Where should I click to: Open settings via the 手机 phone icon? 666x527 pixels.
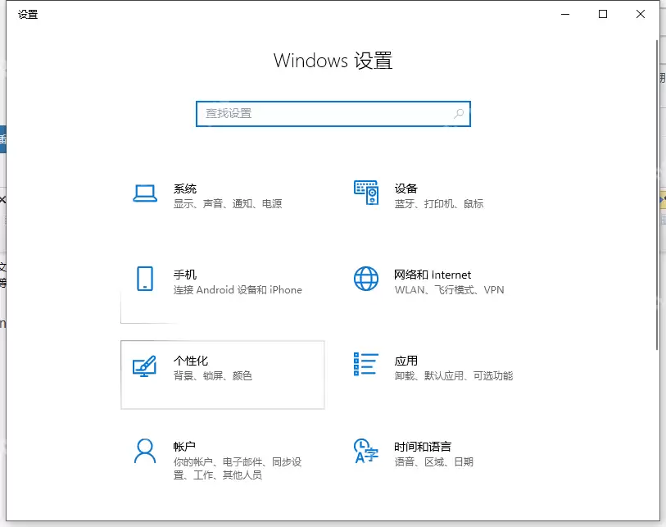pyautogui.click(x=145, y=280)
